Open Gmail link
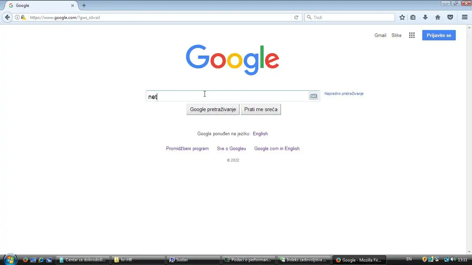The height and width of the screenshot is (265, 472). tap(380, 35)
